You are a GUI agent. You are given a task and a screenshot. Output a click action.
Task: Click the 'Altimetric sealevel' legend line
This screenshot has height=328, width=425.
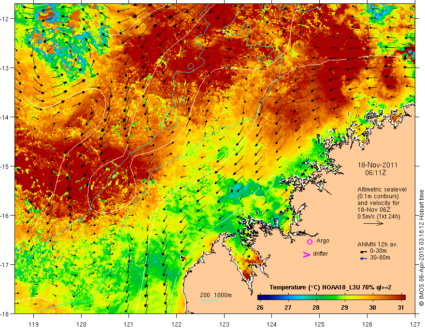coord(382,190)
